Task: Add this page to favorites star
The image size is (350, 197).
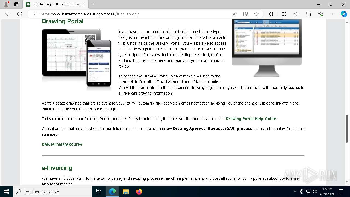Action: tap(256, 14)
